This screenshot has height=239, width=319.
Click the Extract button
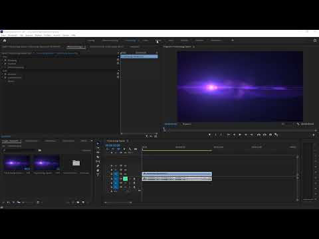point(265,135)
